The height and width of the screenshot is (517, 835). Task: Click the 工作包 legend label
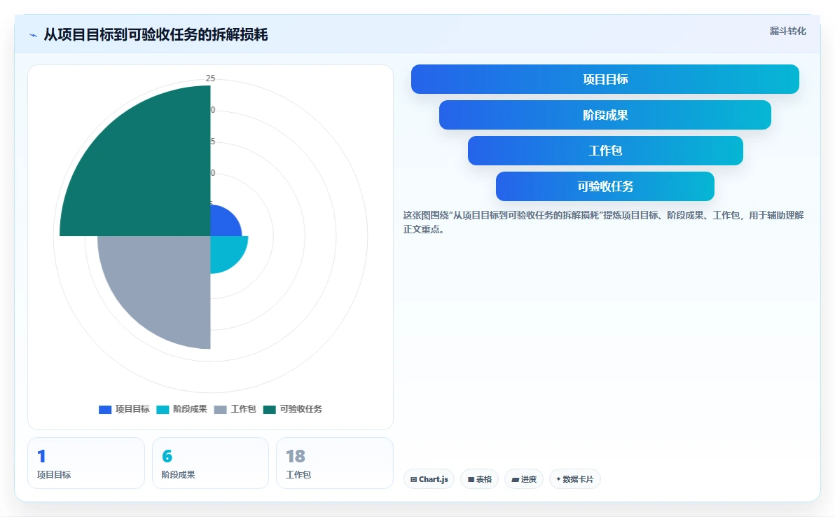coord(243,409)
